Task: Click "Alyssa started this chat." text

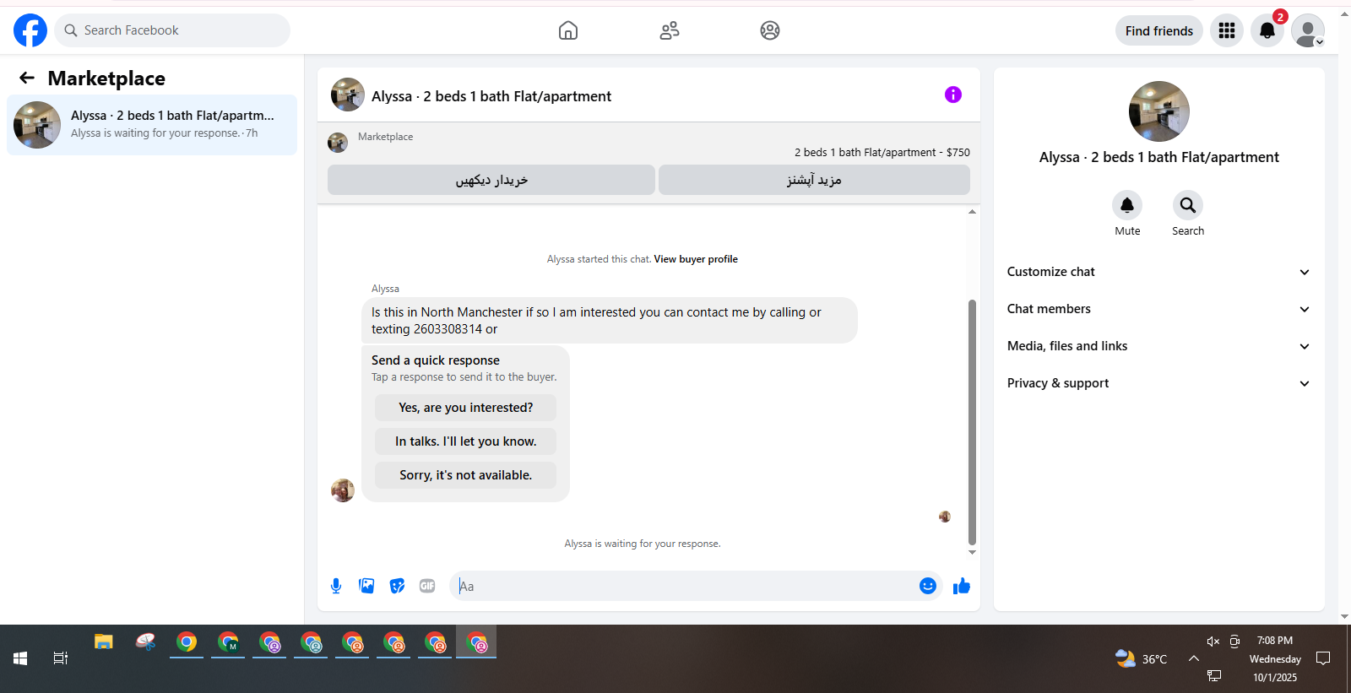Action: 599,259
